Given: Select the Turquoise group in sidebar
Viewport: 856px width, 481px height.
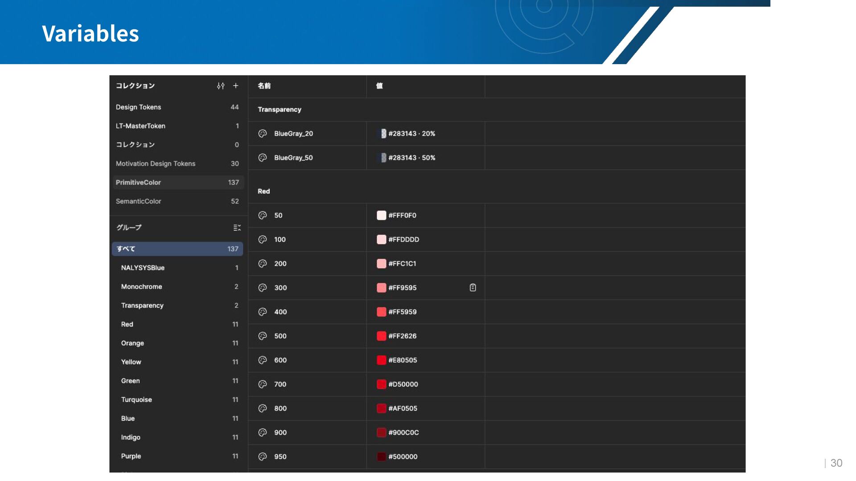Looking at the screenshot, I should coord(136,400).
